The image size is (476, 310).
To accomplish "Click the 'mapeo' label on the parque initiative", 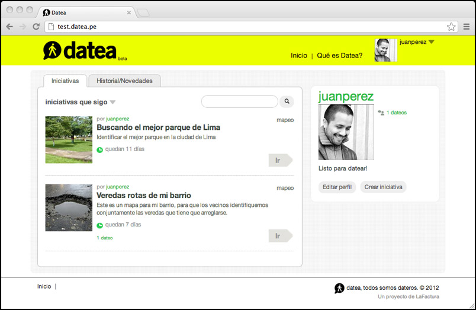I will tap(285, 120).
